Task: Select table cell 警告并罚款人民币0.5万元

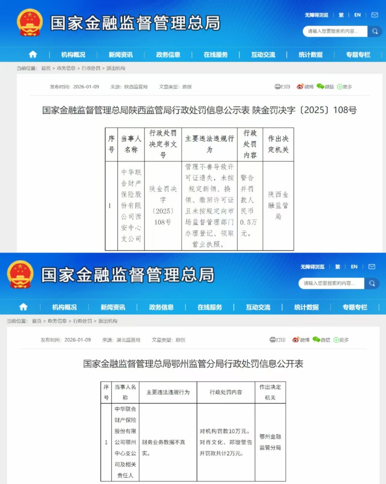Action: coord(250,206)
